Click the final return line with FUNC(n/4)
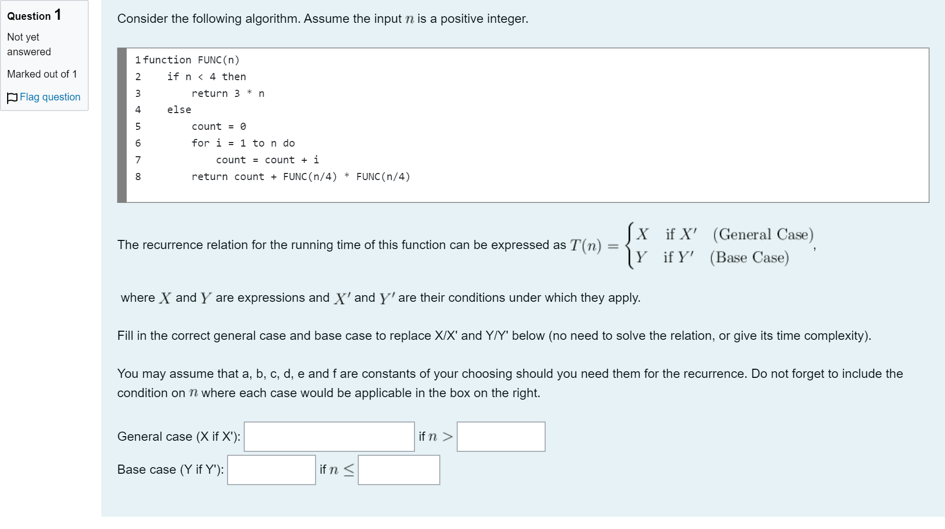 pos(301,177)
